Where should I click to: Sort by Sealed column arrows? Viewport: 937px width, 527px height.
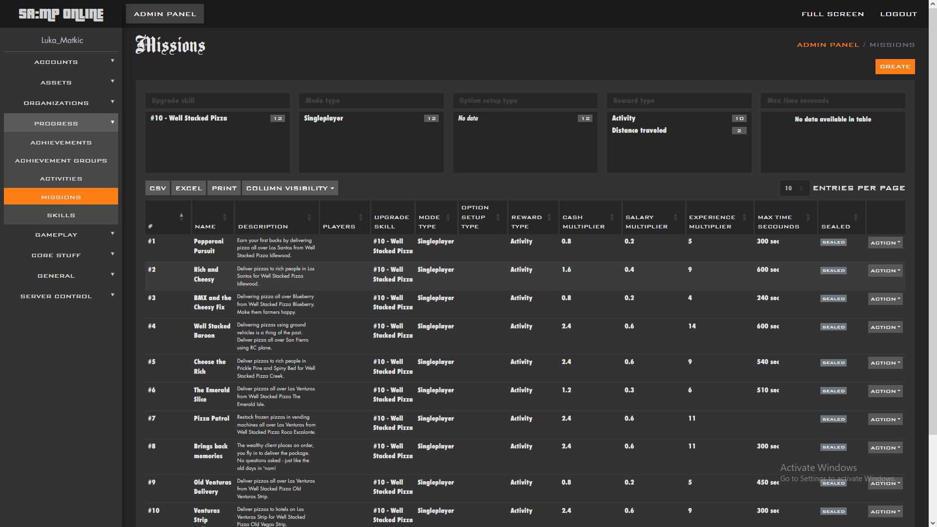click(856, 217)
